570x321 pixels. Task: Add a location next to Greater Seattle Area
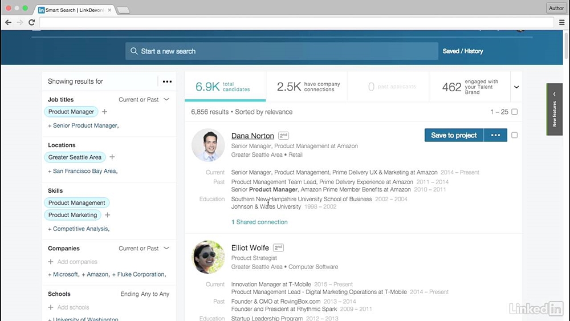(112, 157)
